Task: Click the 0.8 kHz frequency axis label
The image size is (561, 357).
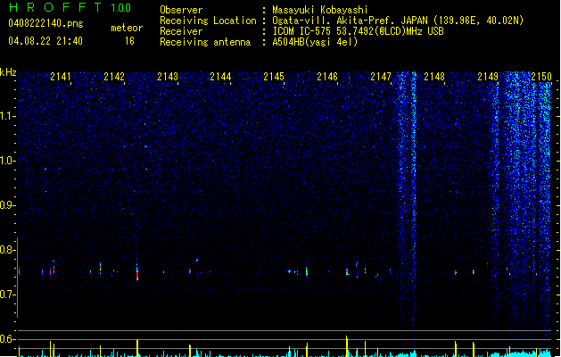Action: pos(8,250)
